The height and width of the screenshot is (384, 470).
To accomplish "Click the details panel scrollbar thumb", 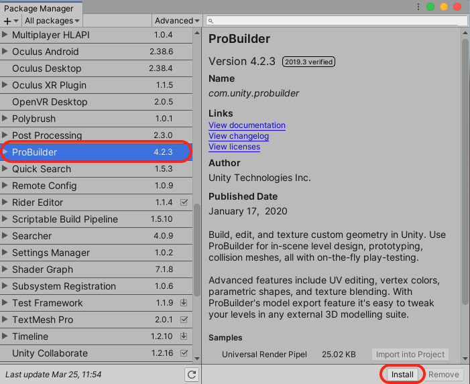I will (x=465, y=172).
